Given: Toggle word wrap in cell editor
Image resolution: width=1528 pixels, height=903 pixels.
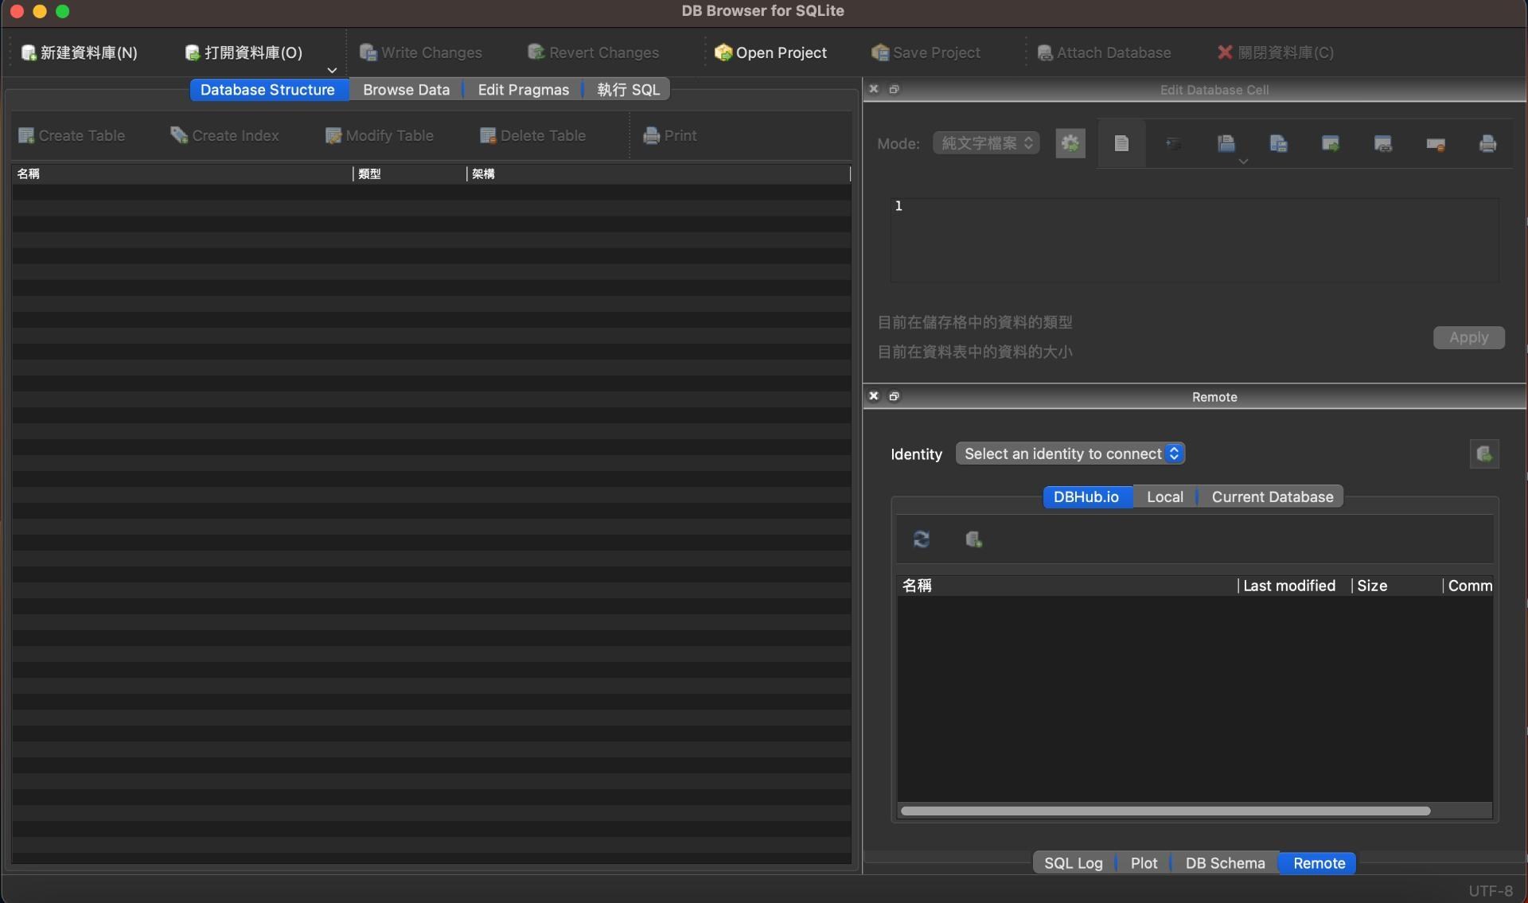Looking at the screenshot, I should point(1121,143).
